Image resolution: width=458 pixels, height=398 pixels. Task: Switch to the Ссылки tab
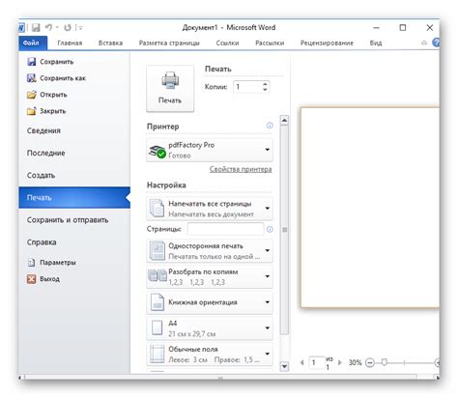(227, 43)
